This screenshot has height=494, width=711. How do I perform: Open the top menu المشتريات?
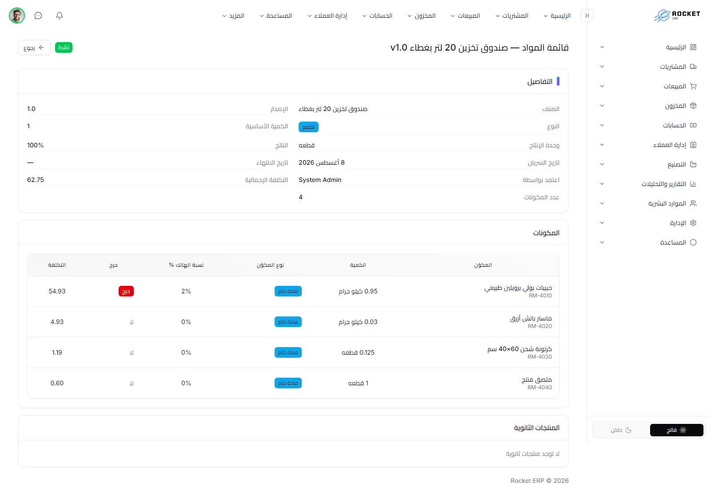click(512, 16)
